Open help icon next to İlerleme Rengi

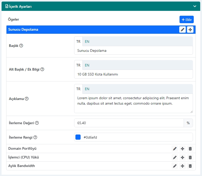click(x=35, y=137)
